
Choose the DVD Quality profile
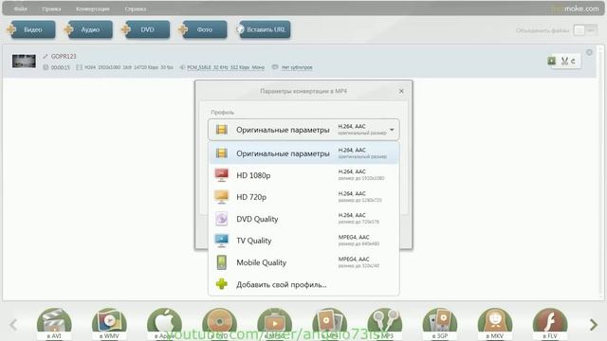point(303,219)
